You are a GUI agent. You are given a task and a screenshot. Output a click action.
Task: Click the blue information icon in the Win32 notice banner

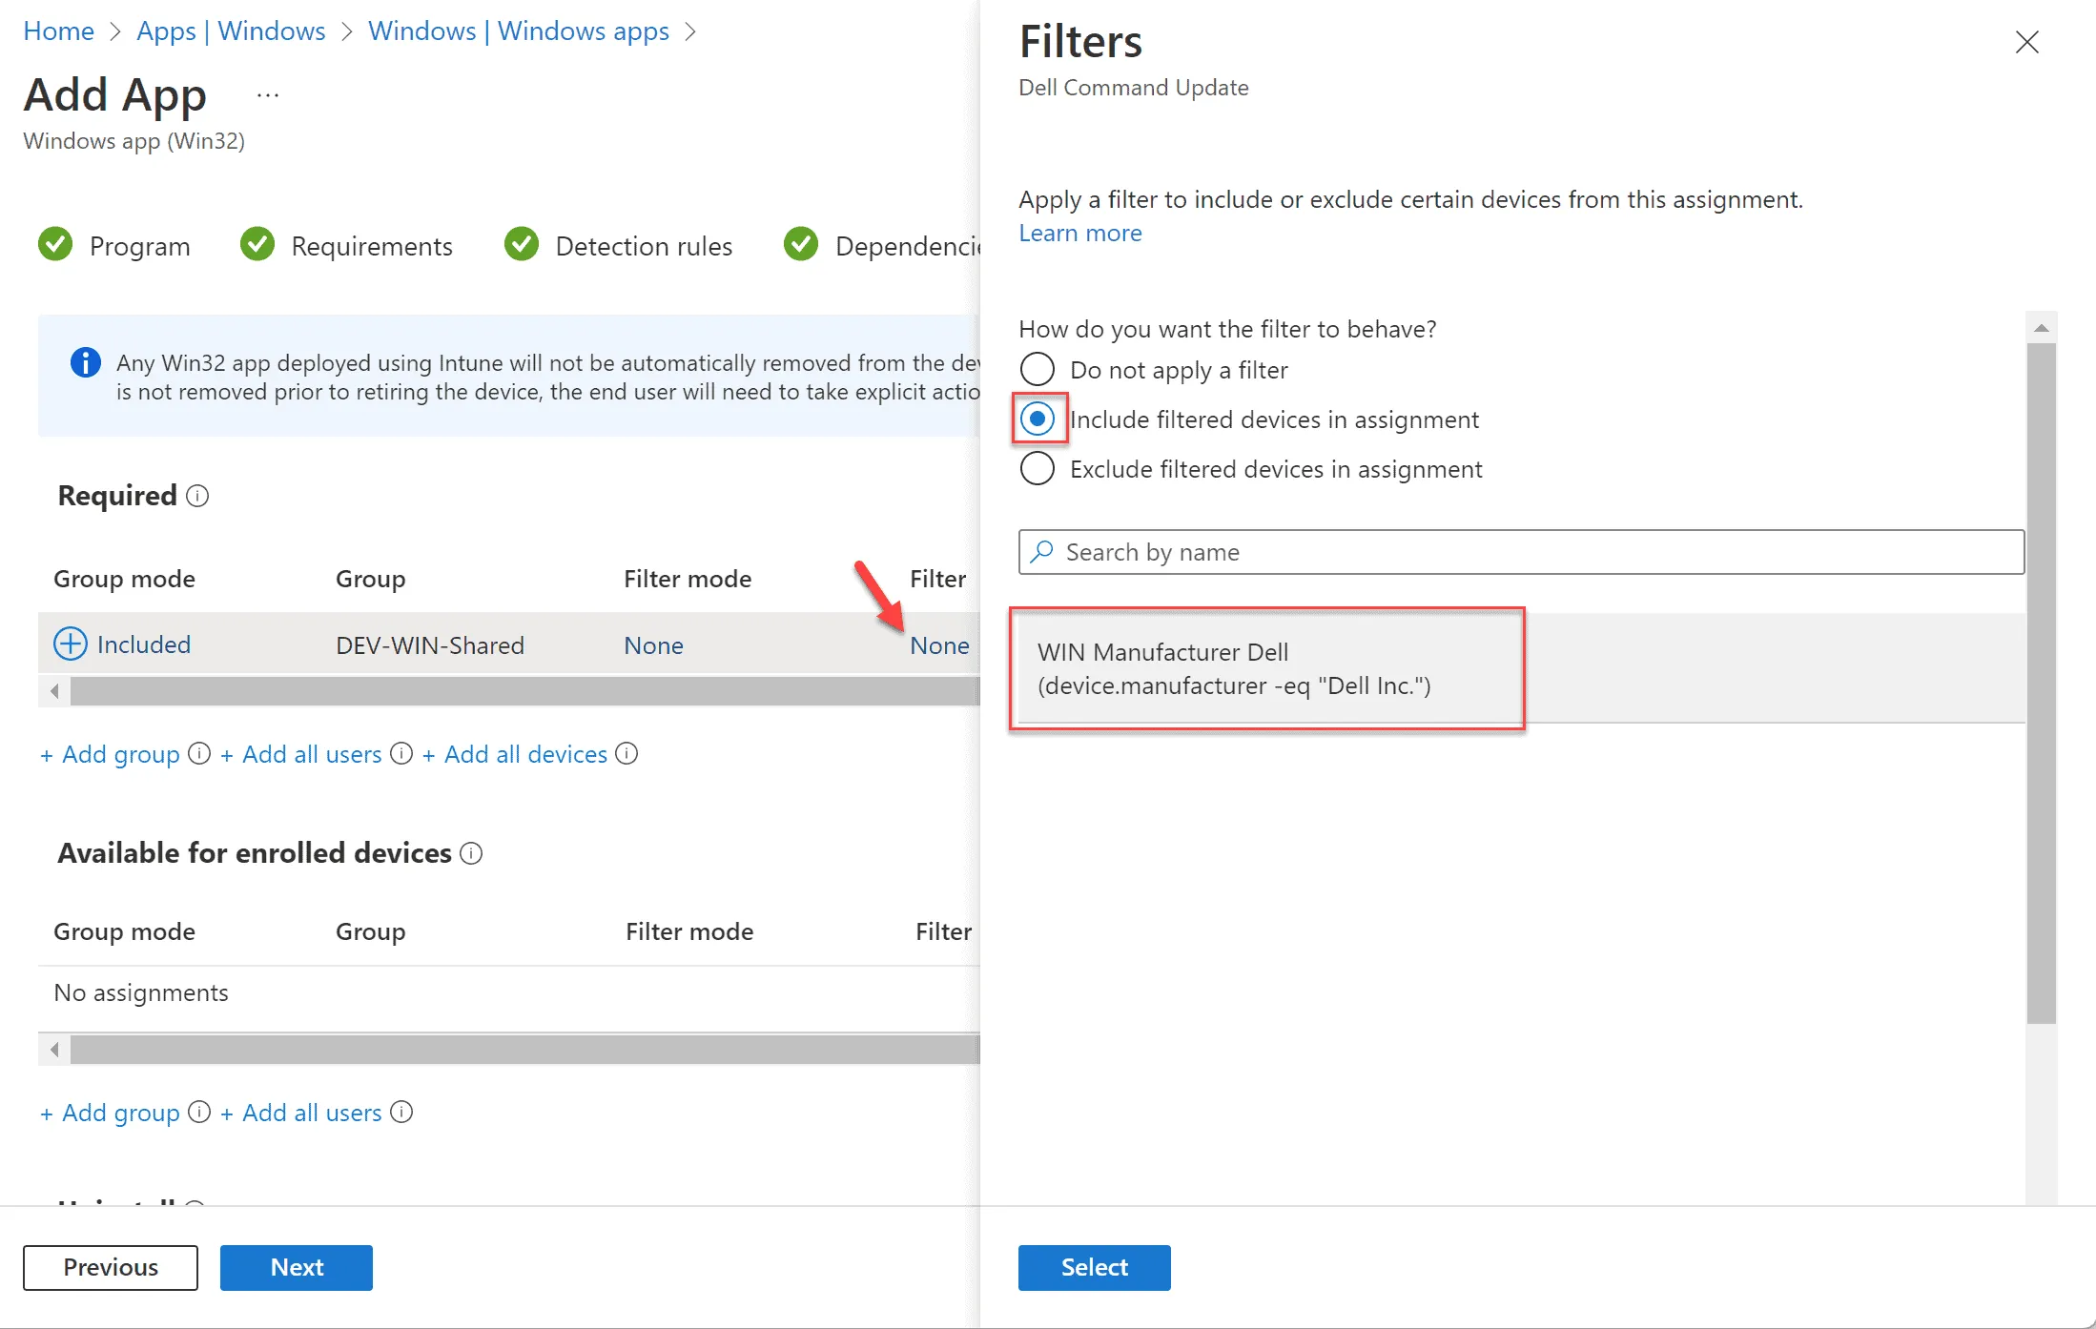86,362
